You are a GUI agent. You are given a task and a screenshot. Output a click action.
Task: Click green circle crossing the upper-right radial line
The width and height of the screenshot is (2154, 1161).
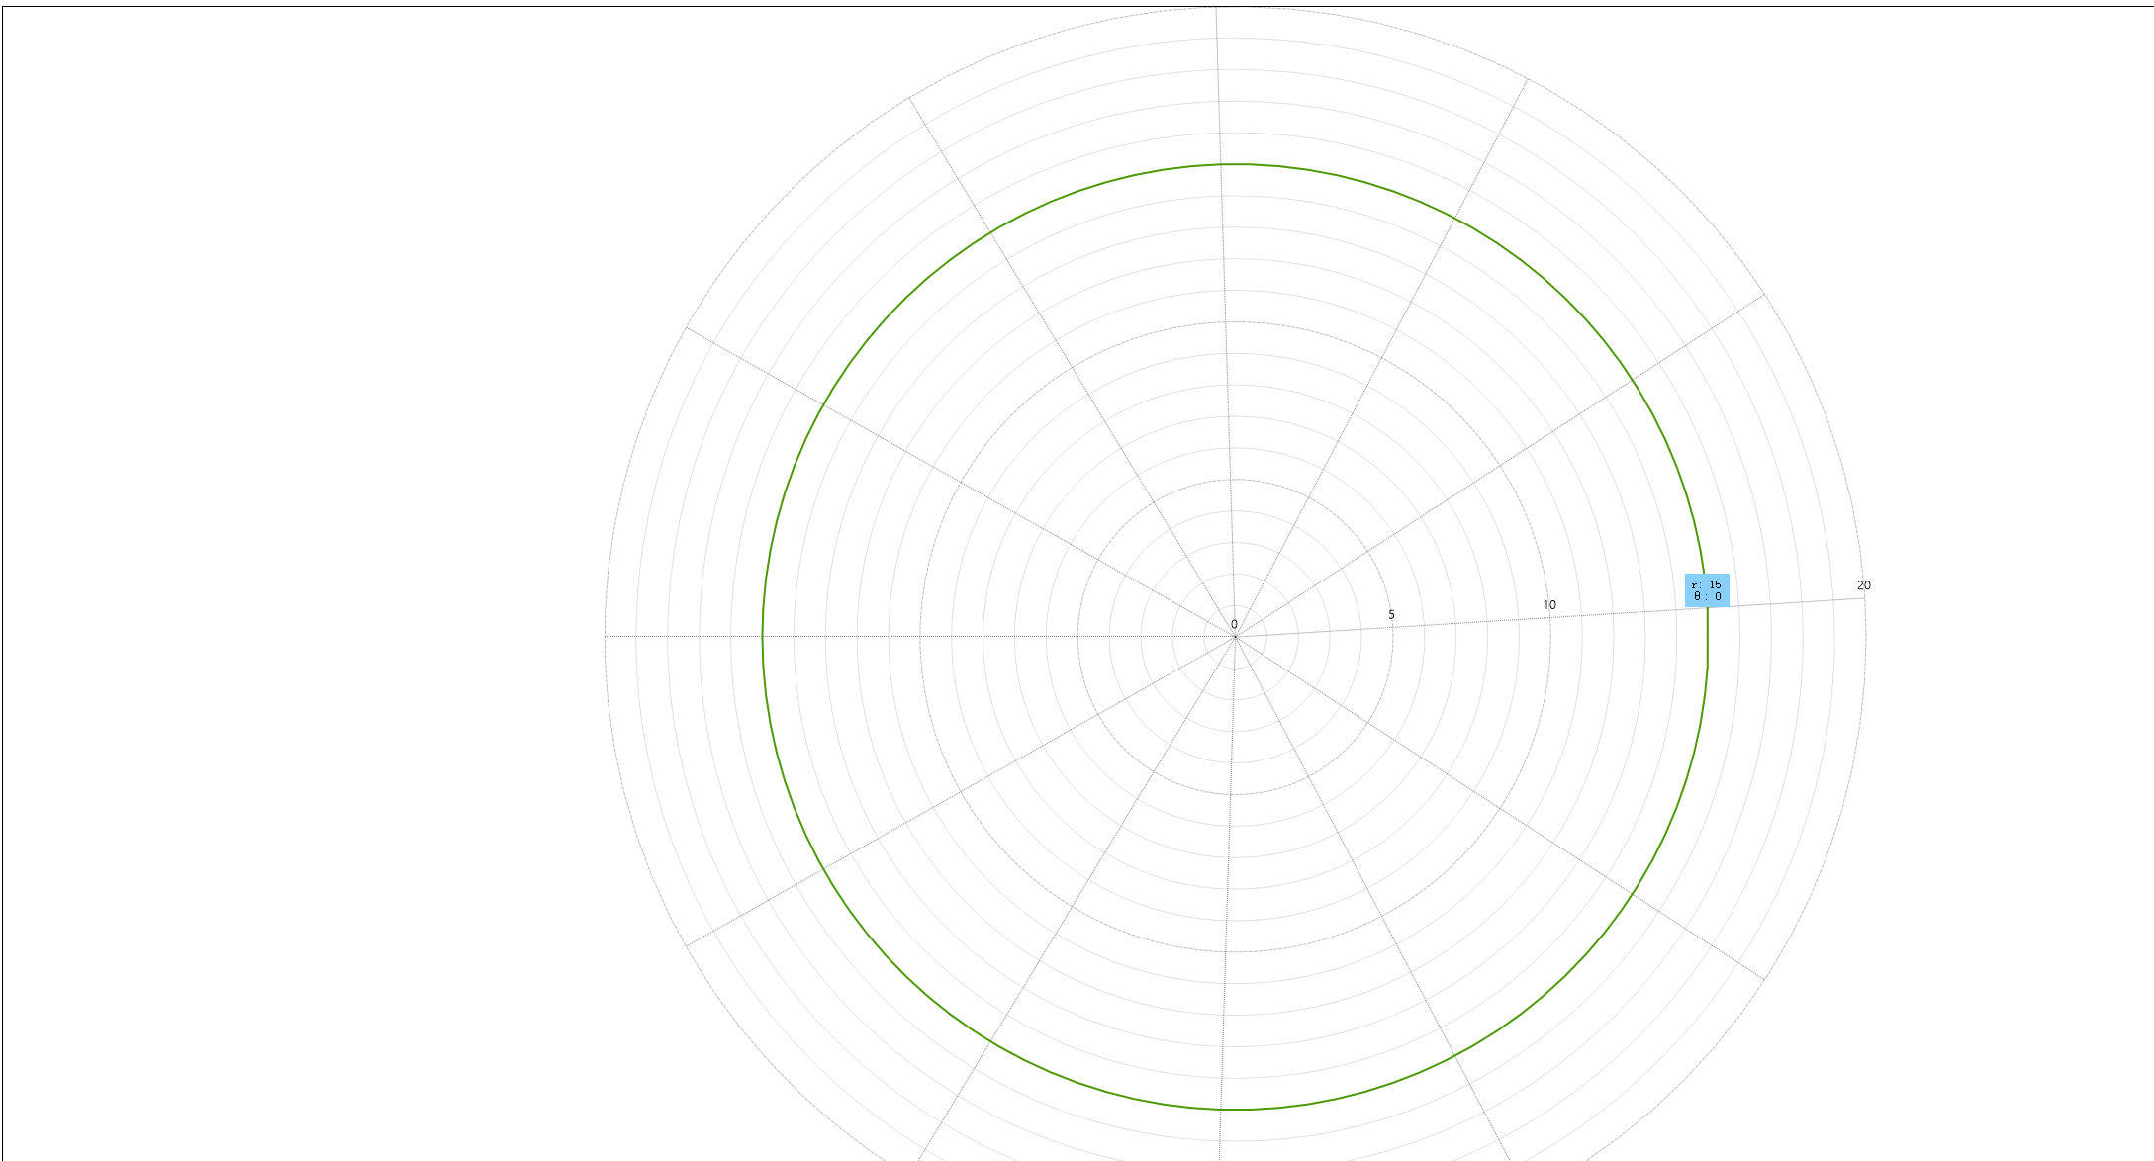(x=1632, y=379)
